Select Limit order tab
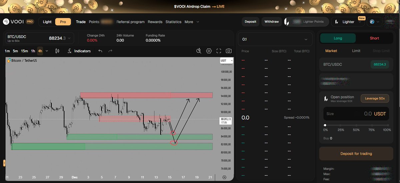Viewport: 400px width, 183px height. (356, 51)
